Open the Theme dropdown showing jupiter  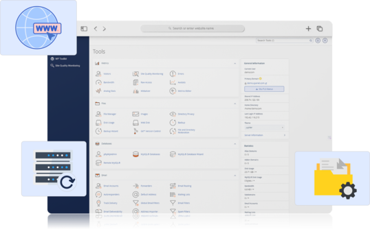[x=264, y=128]
